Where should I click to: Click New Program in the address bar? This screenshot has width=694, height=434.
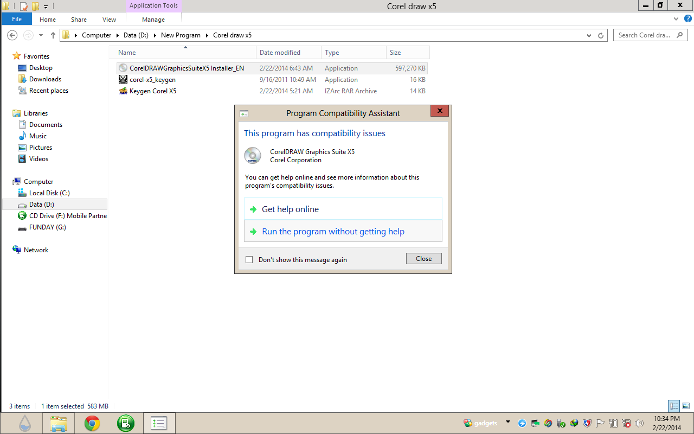[x=181, y=35]
